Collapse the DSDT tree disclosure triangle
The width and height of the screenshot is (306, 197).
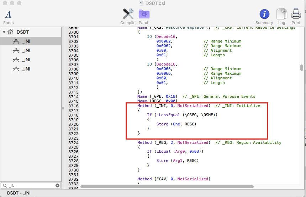pyautogui.click(x=4, y=32)
